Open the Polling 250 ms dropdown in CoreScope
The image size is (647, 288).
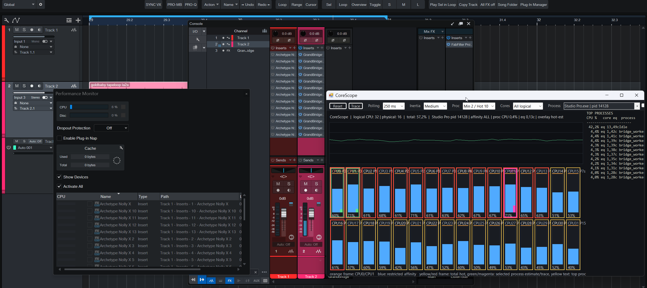[x=394, y=106]
